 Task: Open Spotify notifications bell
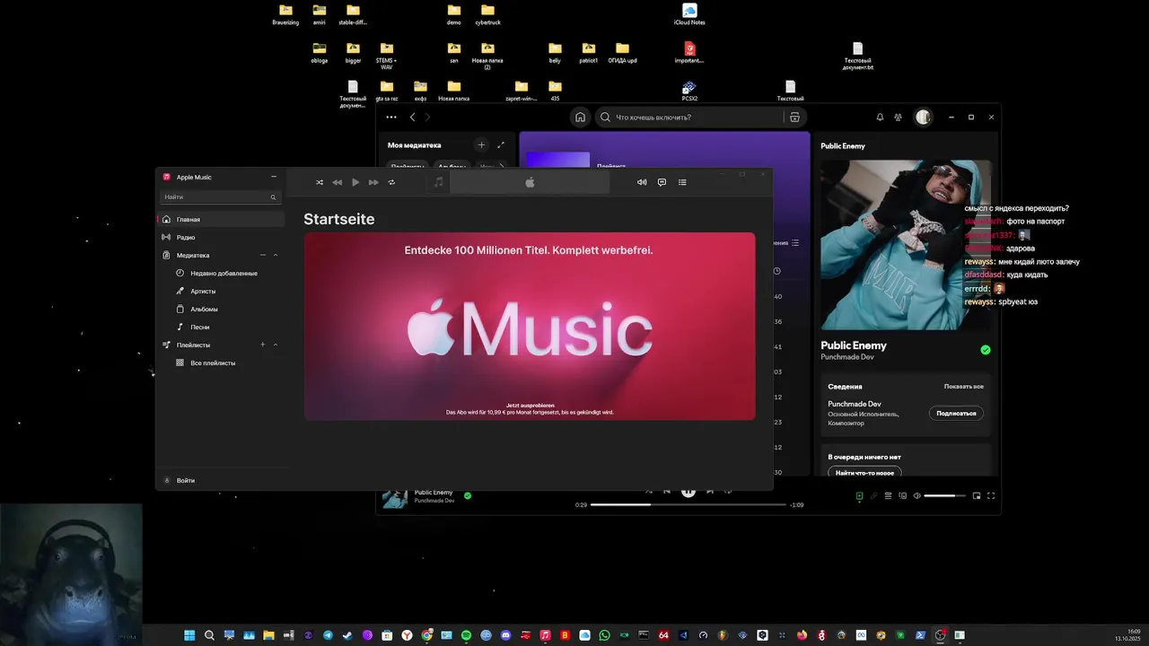click(880, 117)
